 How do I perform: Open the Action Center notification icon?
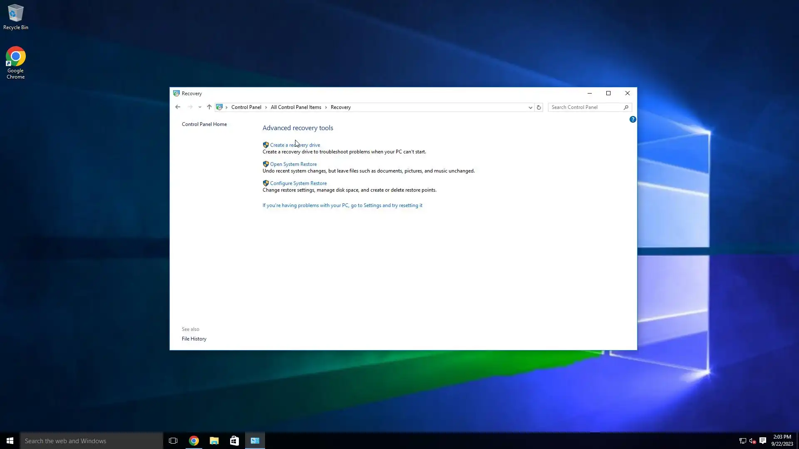pyautogui.click(x=763, y=441)
